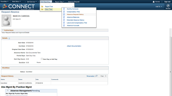Click Info Spec IX job title text
Screen dimensions: 172x96
tap(17, 19)
